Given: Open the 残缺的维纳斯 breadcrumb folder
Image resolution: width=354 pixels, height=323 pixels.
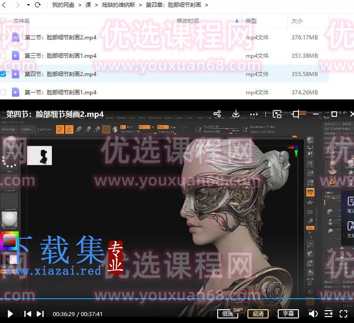Looking at the screenshot, I should 118,5.
